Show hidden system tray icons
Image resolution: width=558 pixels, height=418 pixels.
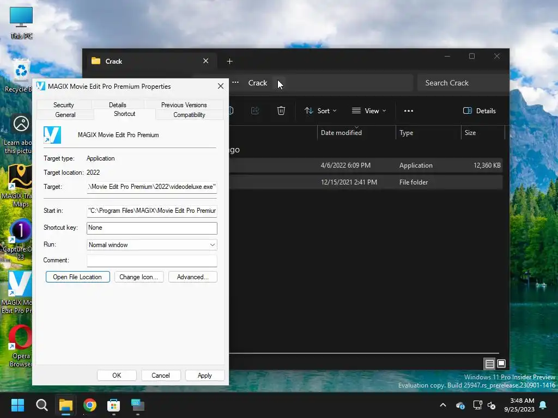(443, 405)
